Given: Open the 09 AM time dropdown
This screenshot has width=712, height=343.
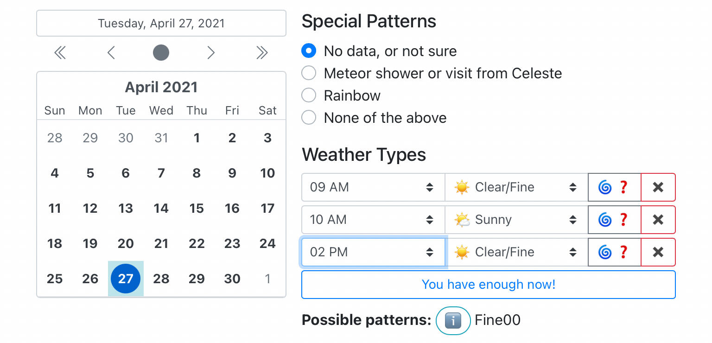Looking at the screenshot, I should coord(373,187).
